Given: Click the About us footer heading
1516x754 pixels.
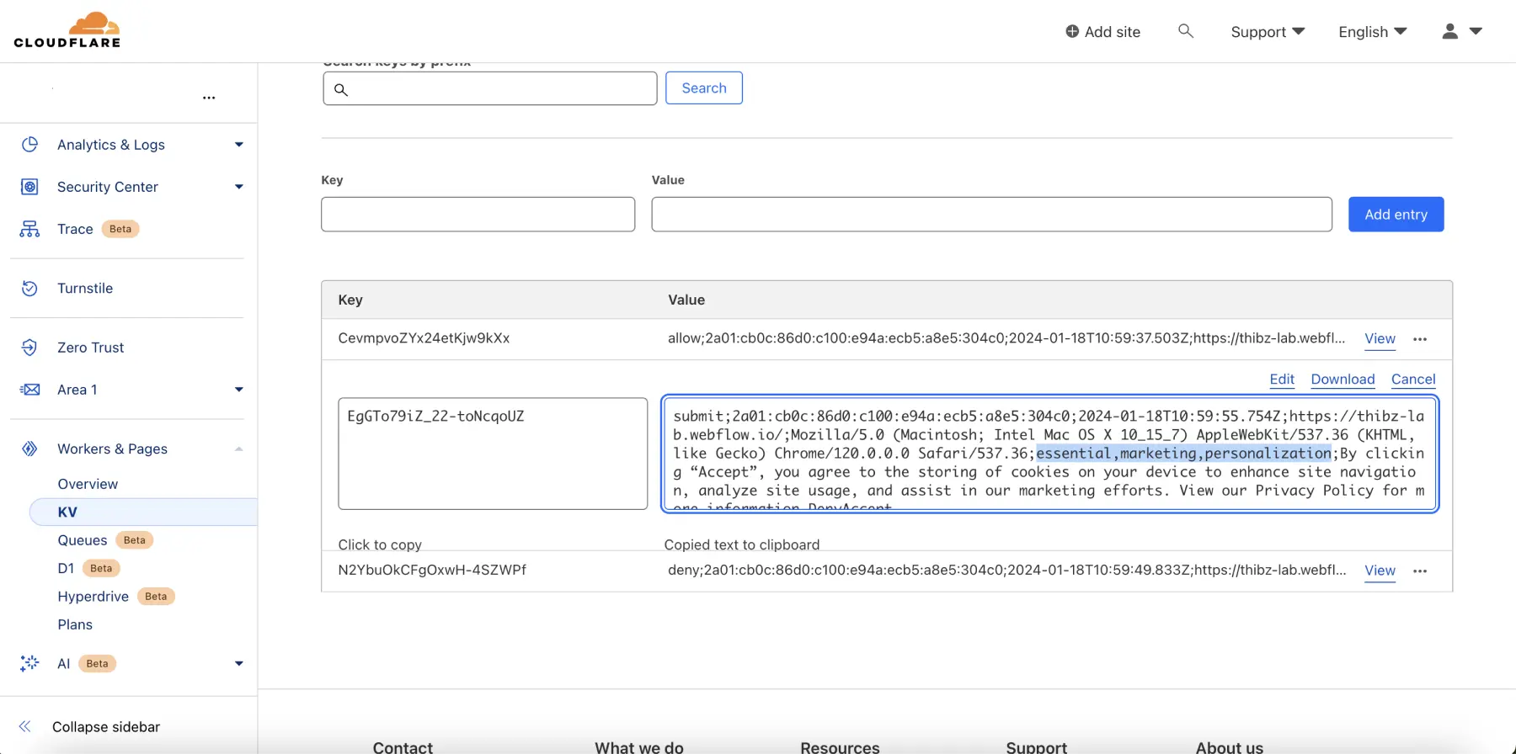Looking at the screenshot, I should pos(1230,746).
